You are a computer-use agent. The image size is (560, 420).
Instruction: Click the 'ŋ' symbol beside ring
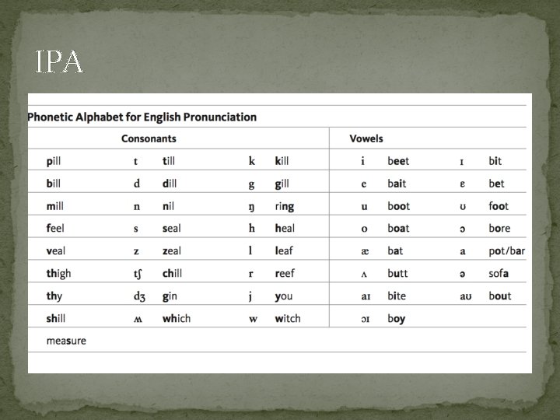tap(252, 206)
